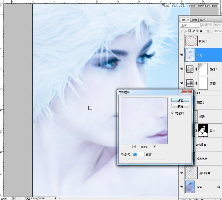This screenshot has height=200, width=222.
Task: Toggle the 预览(P) preview checkbox
Action: [x=172, y=113]
